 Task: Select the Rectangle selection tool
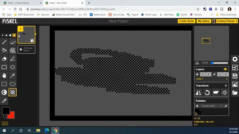pos(4,84)
